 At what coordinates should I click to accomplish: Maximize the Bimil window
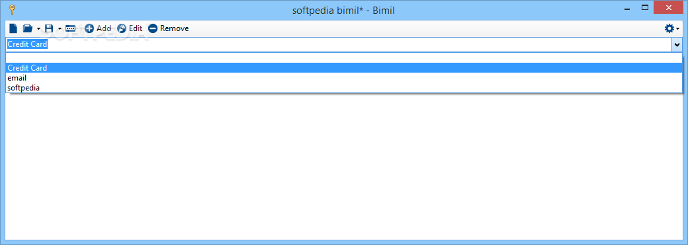[645, 7]
